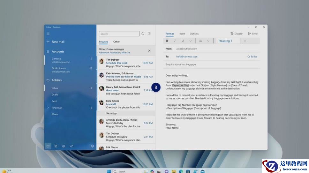Switch to the Options tab
The image size is (309, 173).
pyautogui.click(x=194, y=34)
